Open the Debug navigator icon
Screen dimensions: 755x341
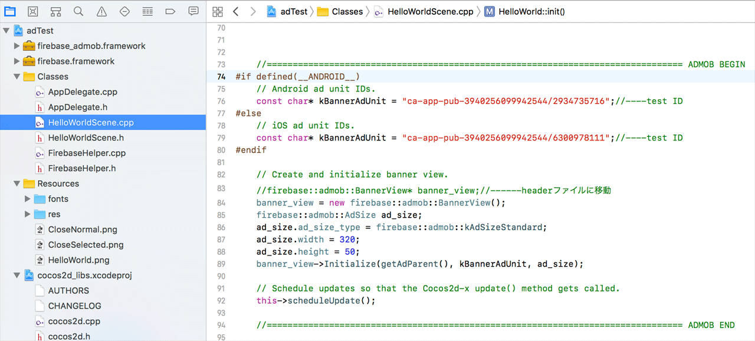click(x=147, y=11)
